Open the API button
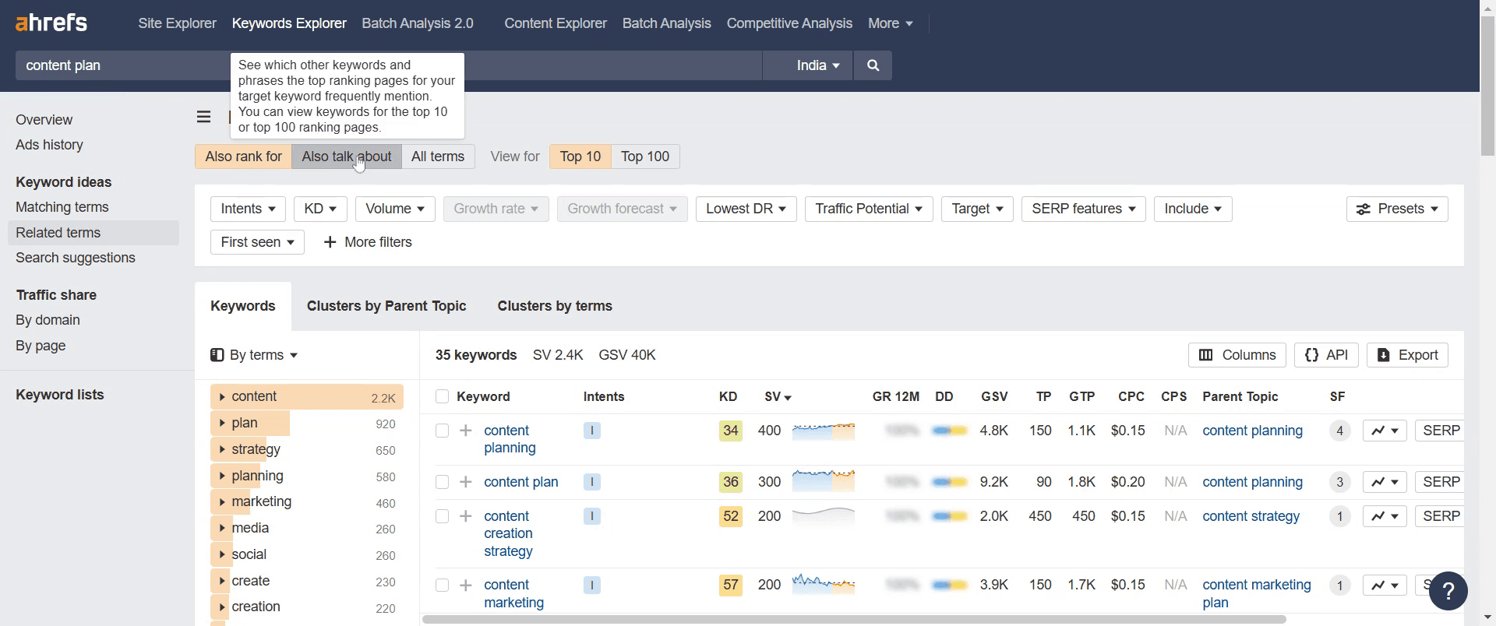Image resolution: width=1496 pixels, height=626 pixels. pyautogui.click(x=1326, y=355)
